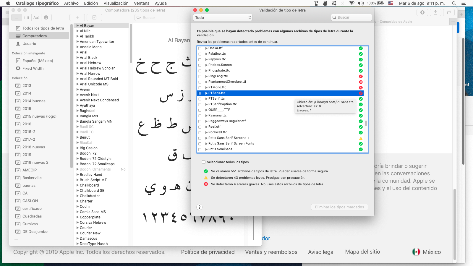Open the 'Todo' filter dropdown
The image size is (473, 266).
tap(223, 18)
